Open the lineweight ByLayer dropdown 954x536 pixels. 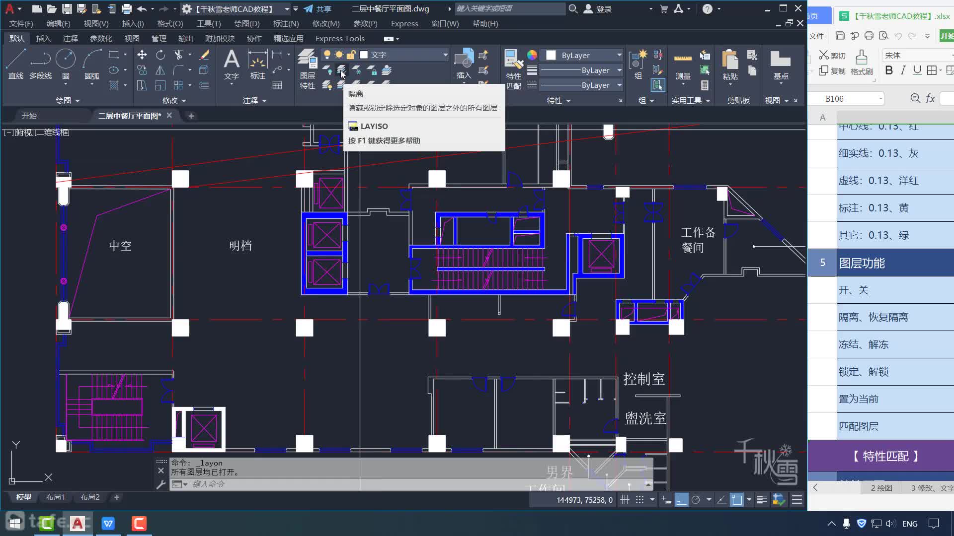click(582, 70)
